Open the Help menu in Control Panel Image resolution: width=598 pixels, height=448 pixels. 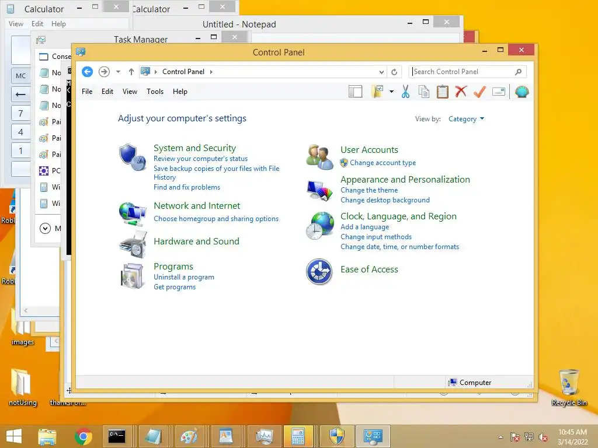click(180, 92)
